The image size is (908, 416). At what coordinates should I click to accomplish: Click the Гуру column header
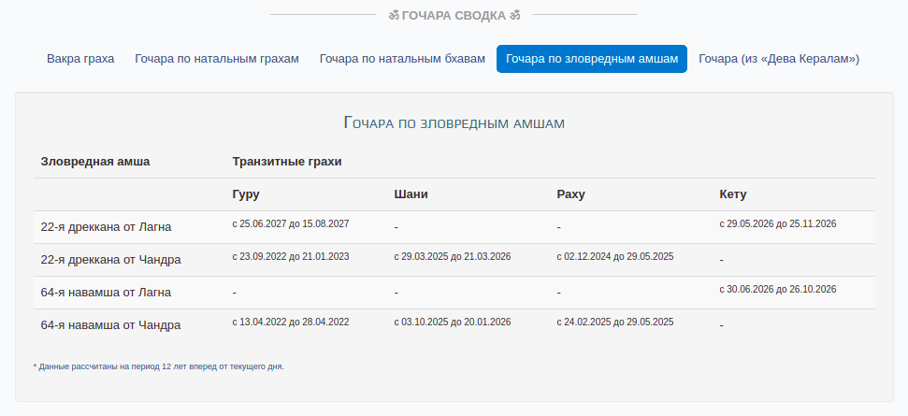coord(246,194)
